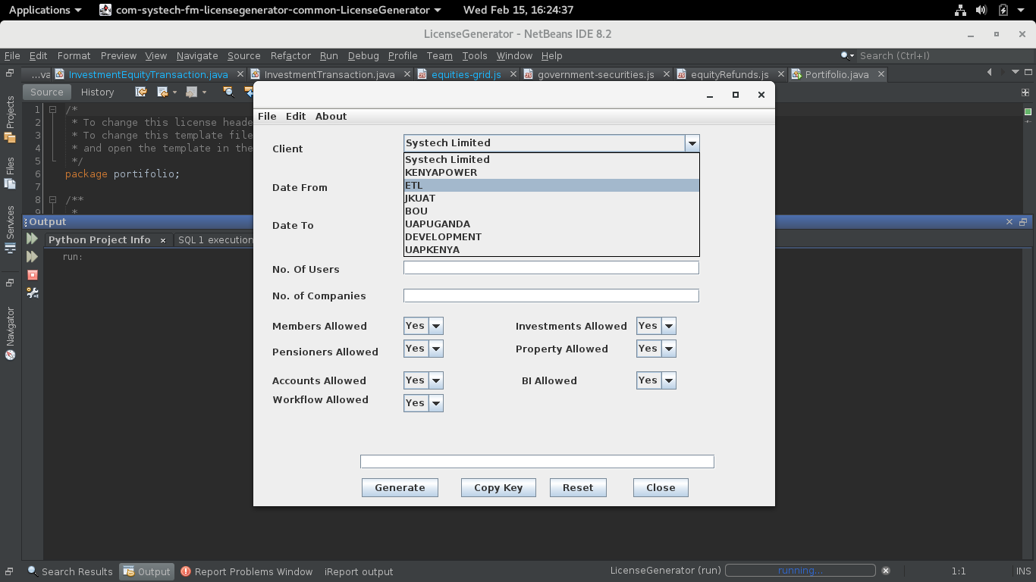
Task: Switch to government-securities.js tab
Action: [x=595, y=74]
